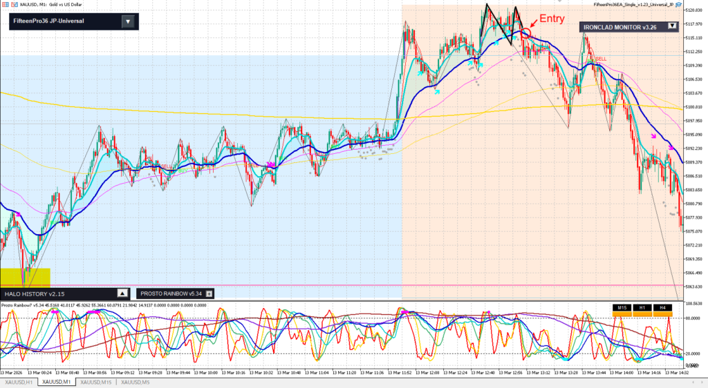This screenshot has width=708, height=388.
Task: Click the red SELL signal label
Action: 600,59
